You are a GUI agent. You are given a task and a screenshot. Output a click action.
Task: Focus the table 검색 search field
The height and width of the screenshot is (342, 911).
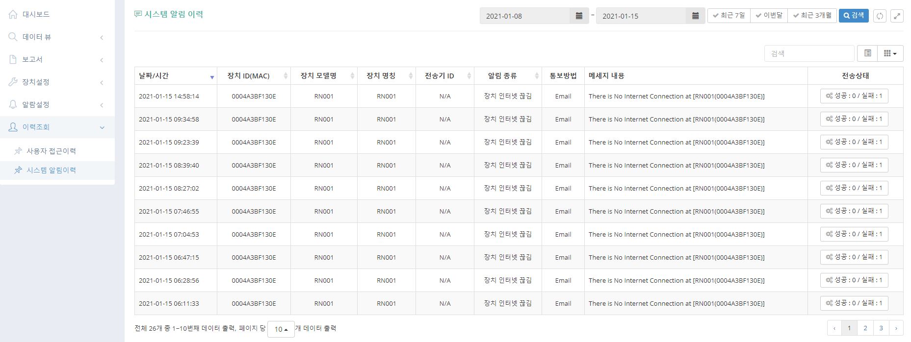[809, 53]
